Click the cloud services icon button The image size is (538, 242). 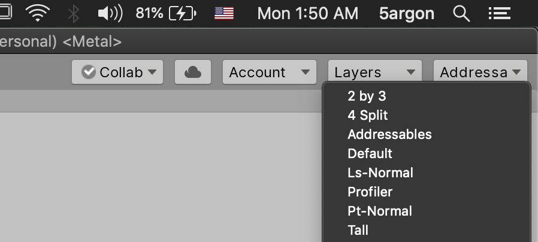(192, 72)
